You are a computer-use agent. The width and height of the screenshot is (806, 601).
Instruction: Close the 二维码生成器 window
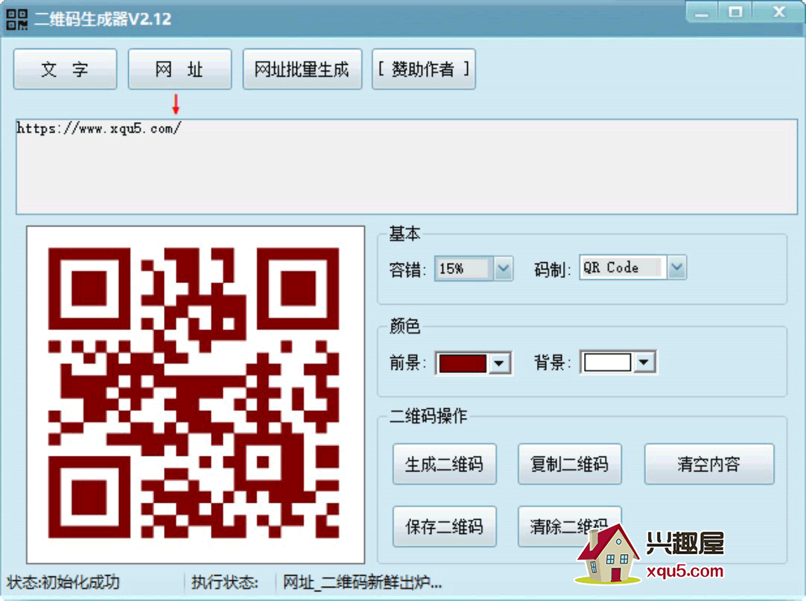778,12
